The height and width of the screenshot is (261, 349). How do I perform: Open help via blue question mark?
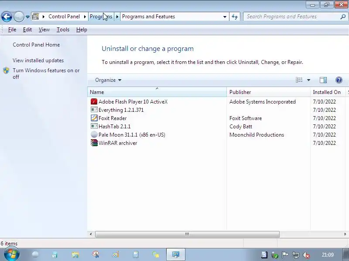339,80
